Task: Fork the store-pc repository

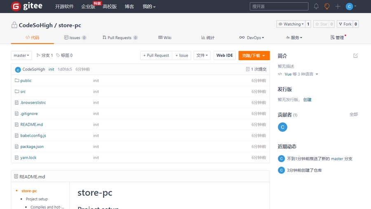Action: pos(345,24)
